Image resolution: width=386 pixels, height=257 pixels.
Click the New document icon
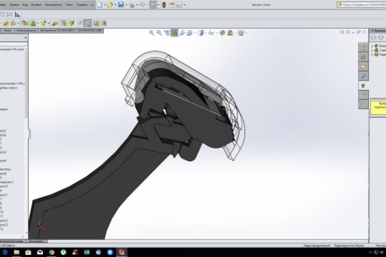click(100, 5)
